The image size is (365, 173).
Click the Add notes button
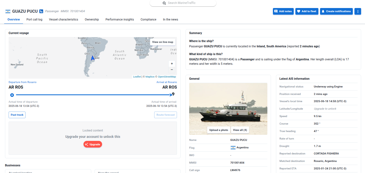tap(283, 11)
